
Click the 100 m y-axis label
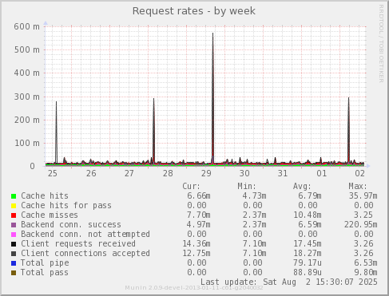(x=26, y=143)
